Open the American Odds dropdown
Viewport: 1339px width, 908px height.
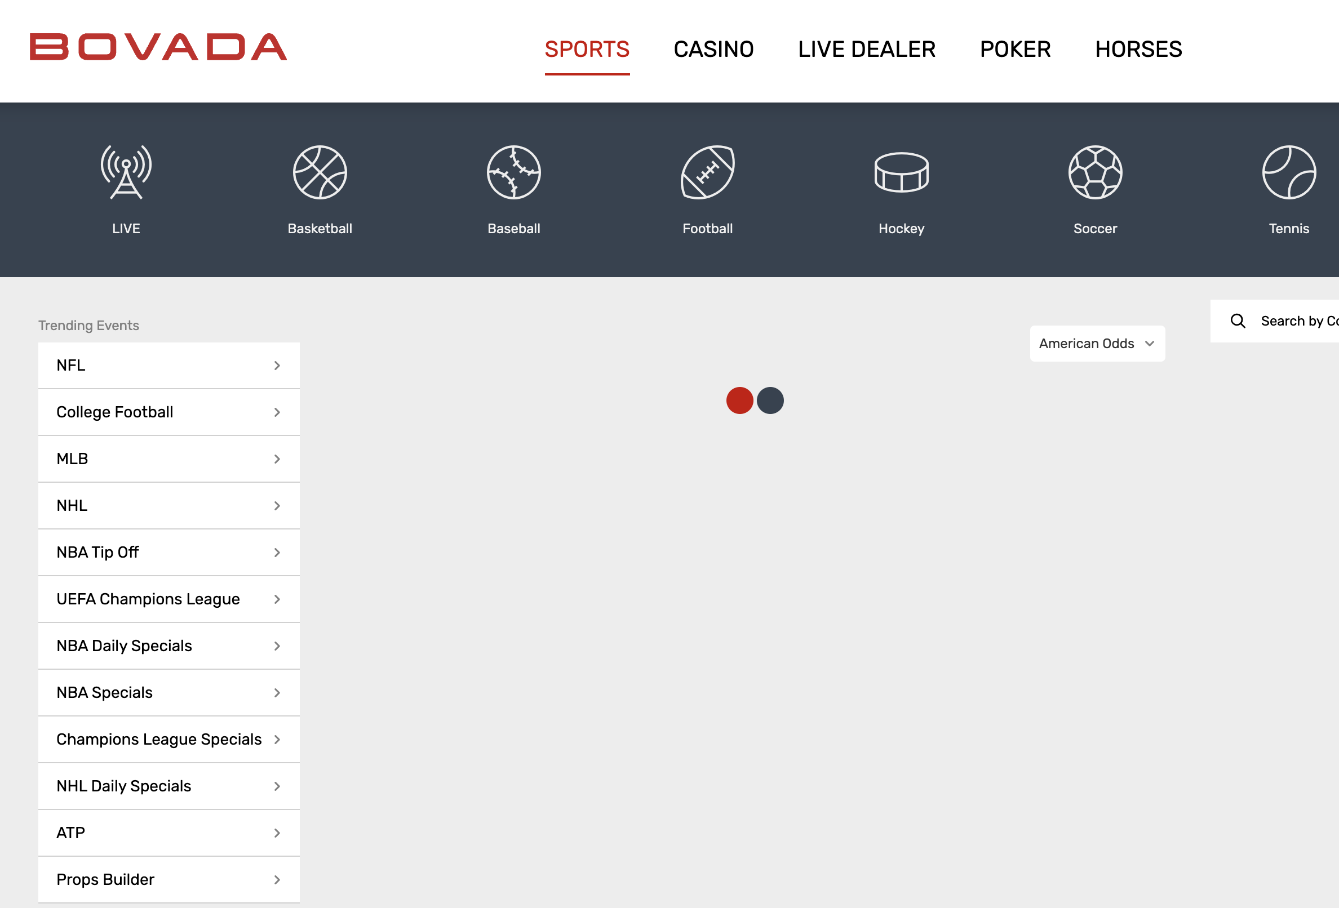tap(1097, 344)
